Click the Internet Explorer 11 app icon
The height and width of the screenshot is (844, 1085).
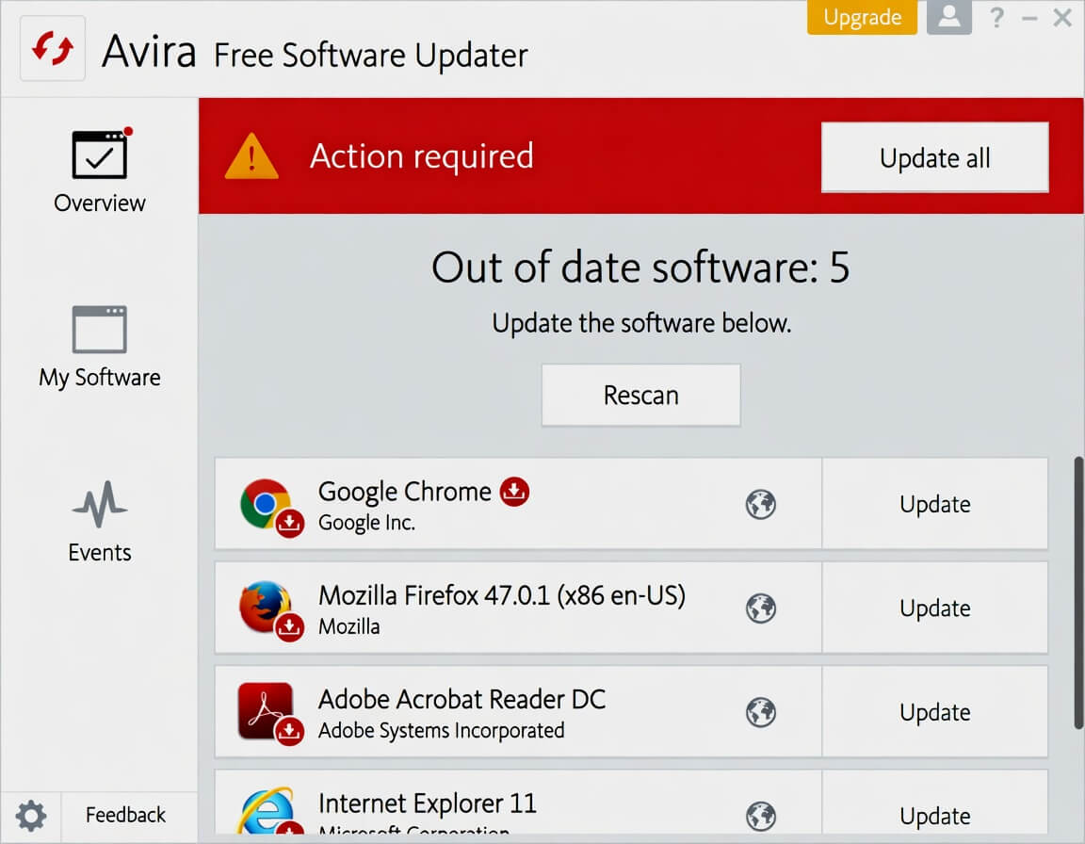pos(266,811)
